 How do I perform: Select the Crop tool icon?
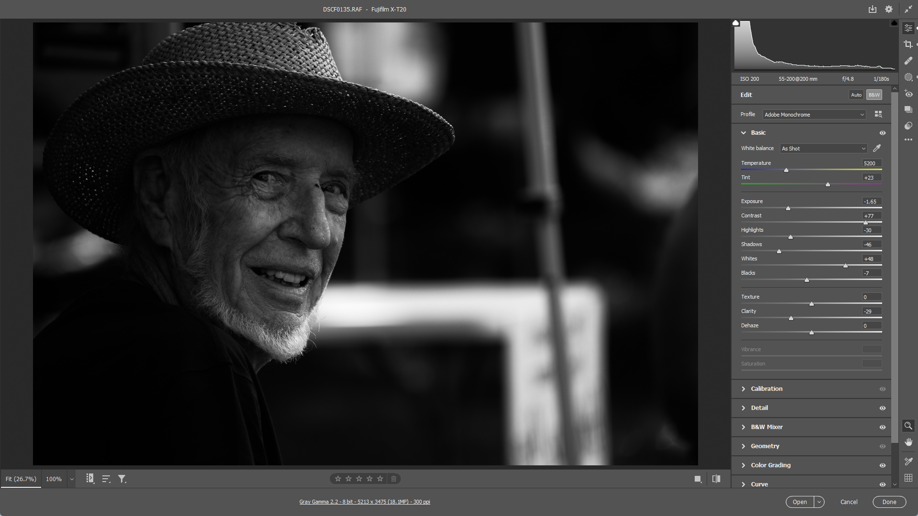click(908, 44)
